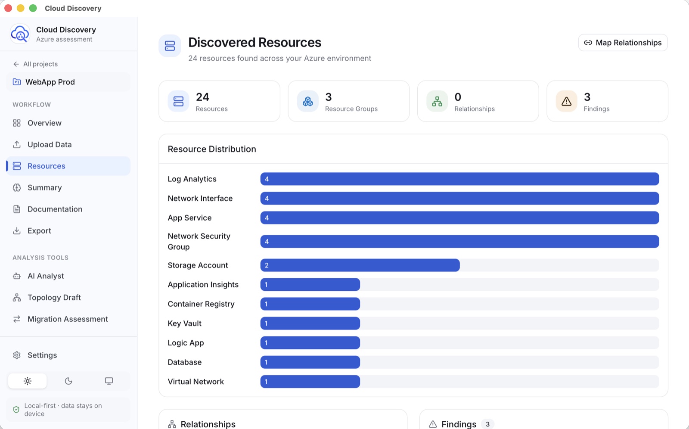Image resolution: width=689 pixels, height=429 pixels.
Task: Click the Network Security Group label
Action: [199, 242]
